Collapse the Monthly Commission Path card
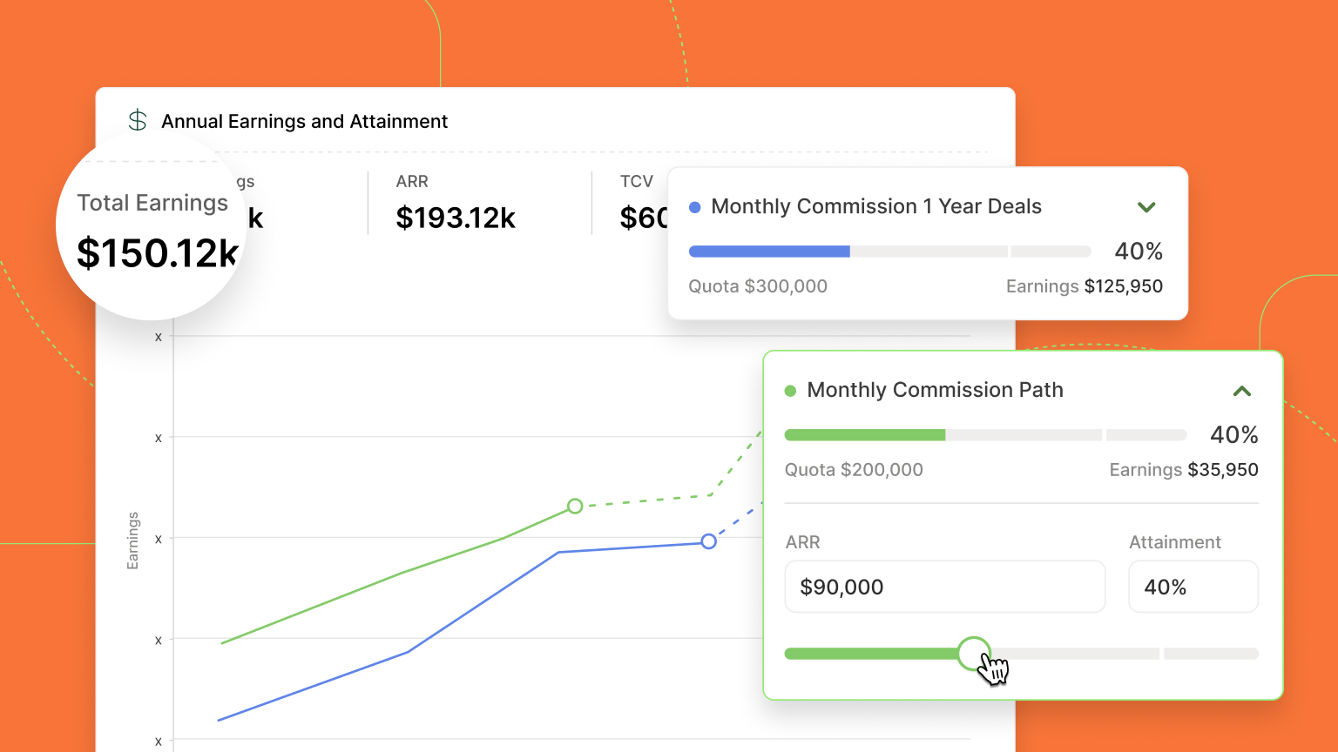 (x=1241, y=391)
